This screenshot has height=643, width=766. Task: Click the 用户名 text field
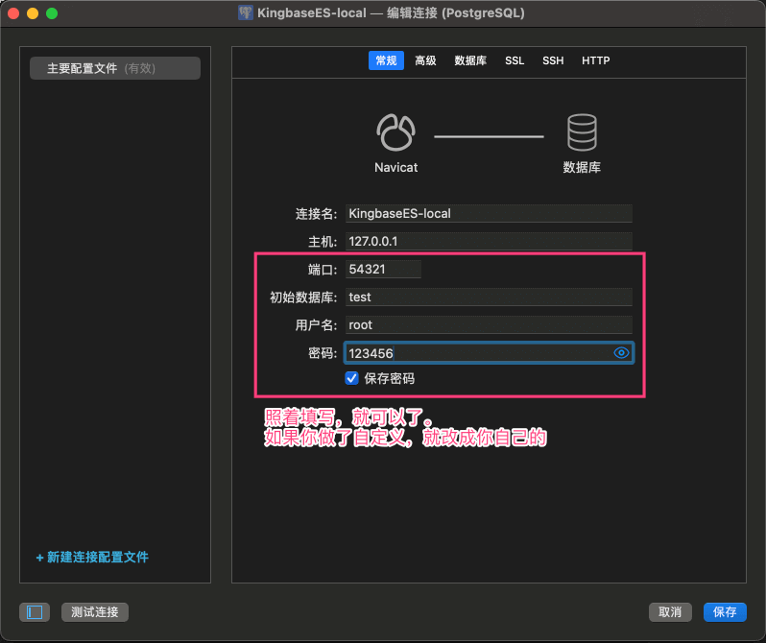(488, 325)
